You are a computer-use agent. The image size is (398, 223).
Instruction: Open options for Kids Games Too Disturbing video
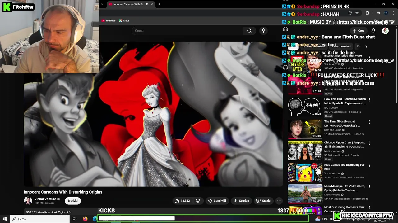[369, 165]
